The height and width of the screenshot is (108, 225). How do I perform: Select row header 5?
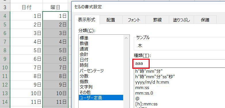point(5,24)
